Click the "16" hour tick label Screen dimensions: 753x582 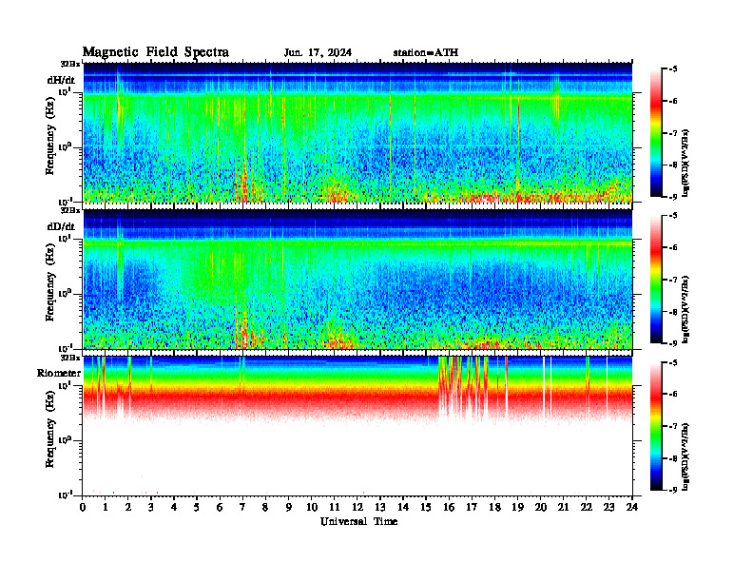(449, 508)
